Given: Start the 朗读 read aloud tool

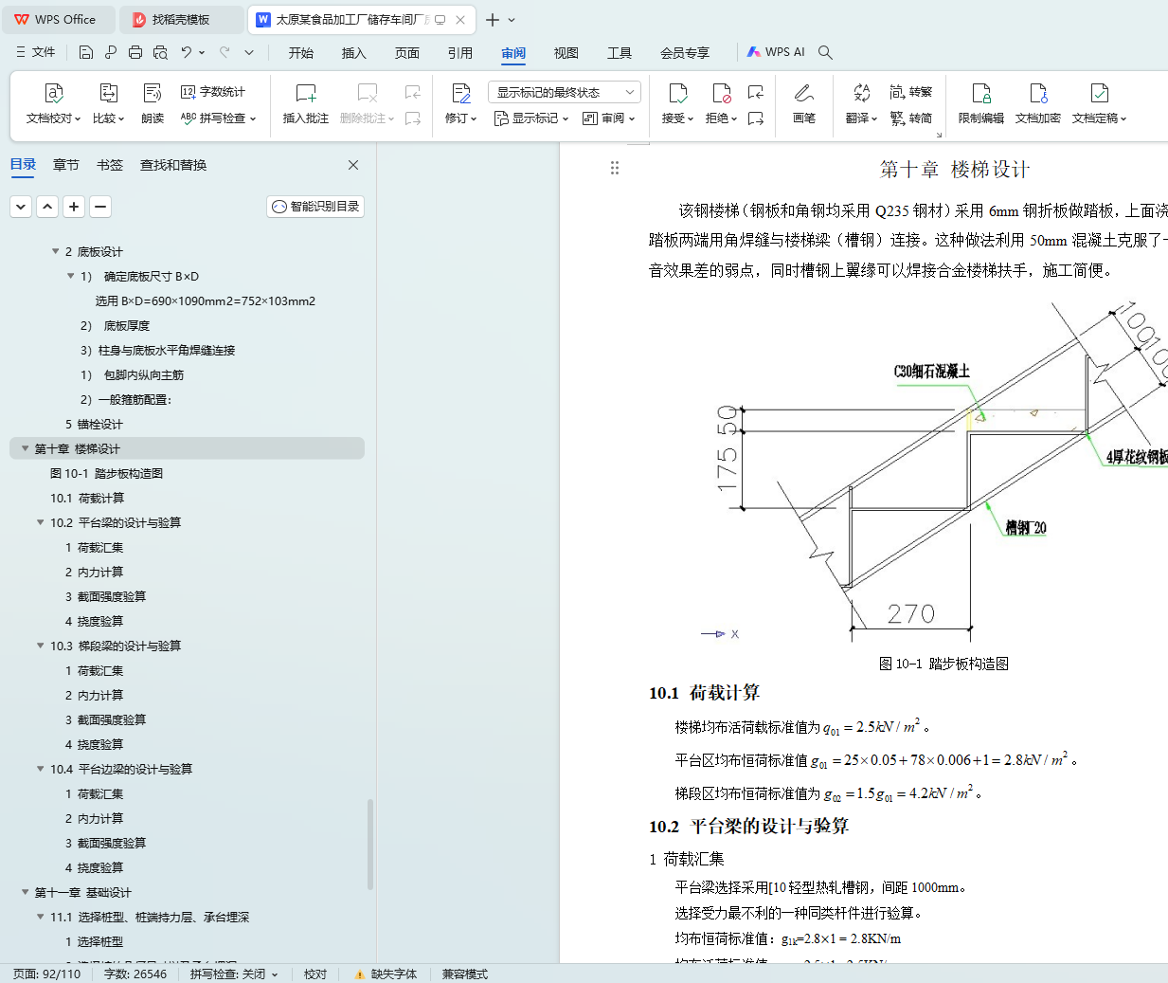Looking at the screenshot, I should click(x=153, y=104).
